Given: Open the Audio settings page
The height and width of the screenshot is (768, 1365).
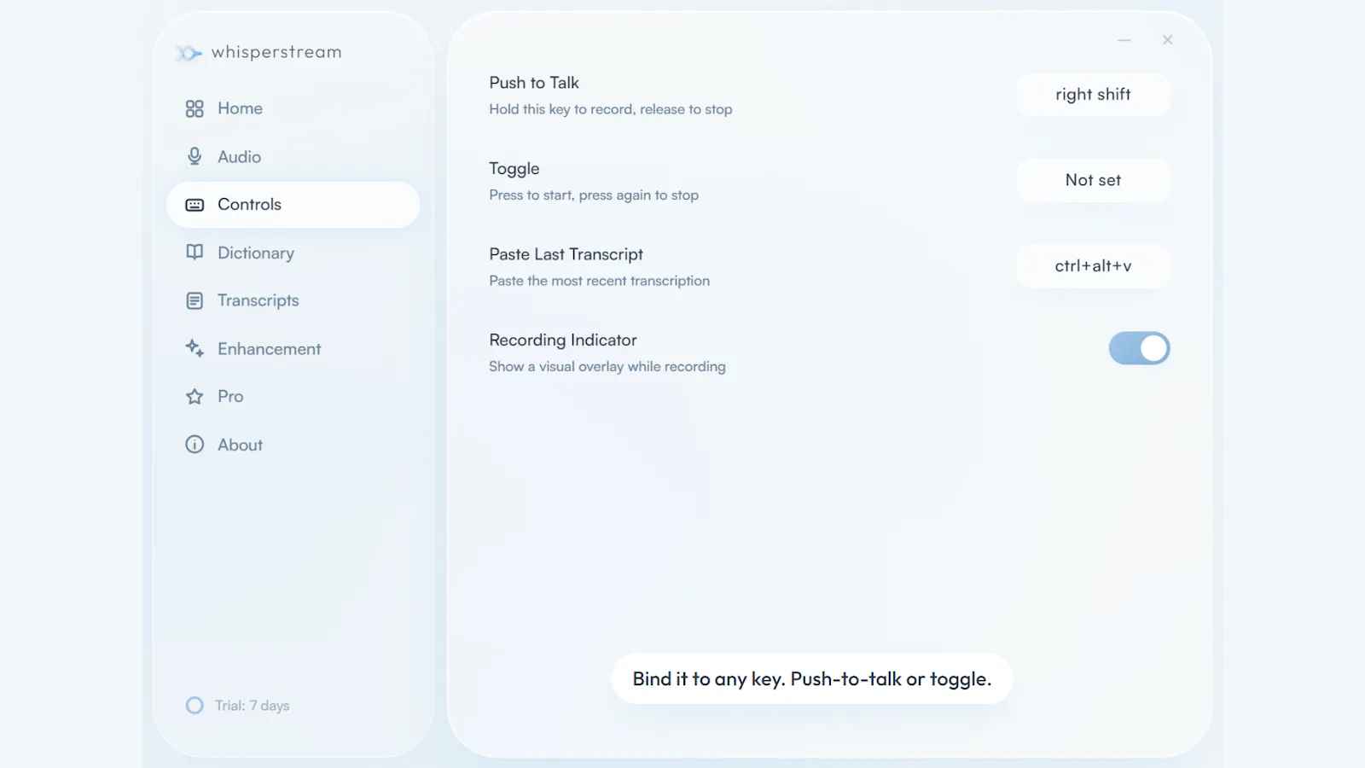Looking at the screenshot, I should point(293,156).
